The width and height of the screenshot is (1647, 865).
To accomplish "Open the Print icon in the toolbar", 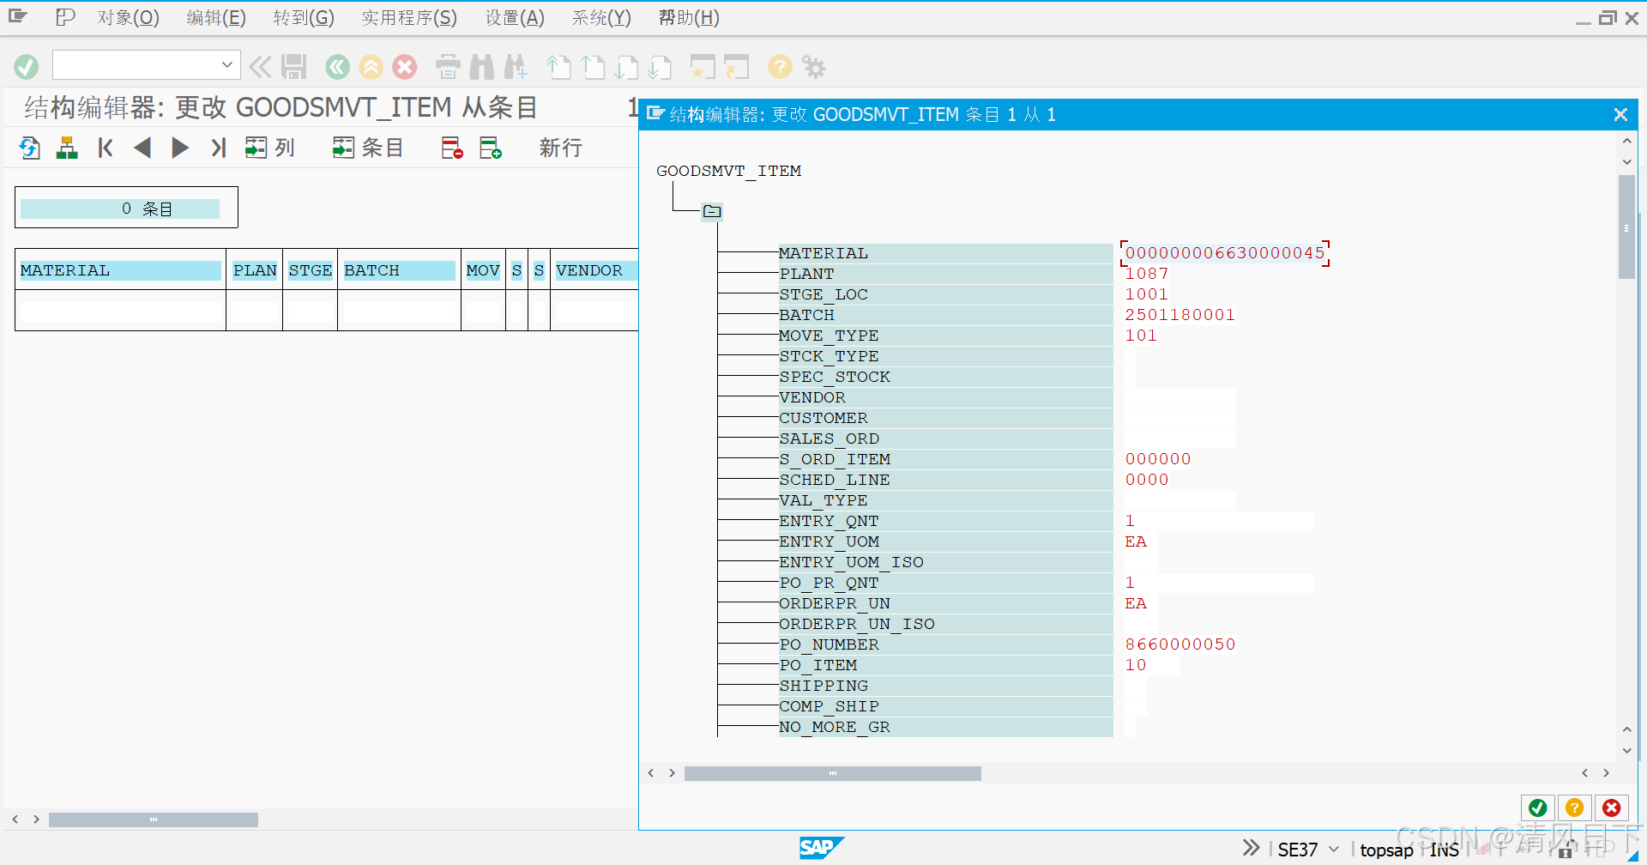I will [x=447, y=67].
